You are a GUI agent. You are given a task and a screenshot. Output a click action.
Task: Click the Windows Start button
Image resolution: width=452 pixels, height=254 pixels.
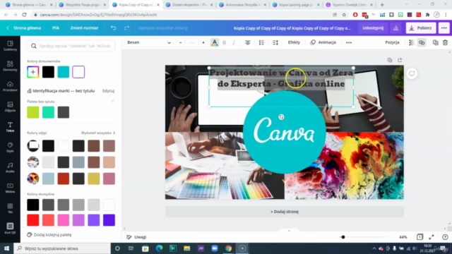[x=6, y=248]
